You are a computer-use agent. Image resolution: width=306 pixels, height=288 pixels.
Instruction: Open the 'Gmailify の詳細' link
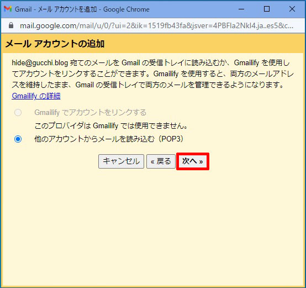click(36, 96)
